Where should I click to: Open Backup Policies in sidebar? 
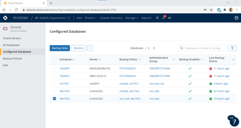pyautogui.click(x=13, y=58)
